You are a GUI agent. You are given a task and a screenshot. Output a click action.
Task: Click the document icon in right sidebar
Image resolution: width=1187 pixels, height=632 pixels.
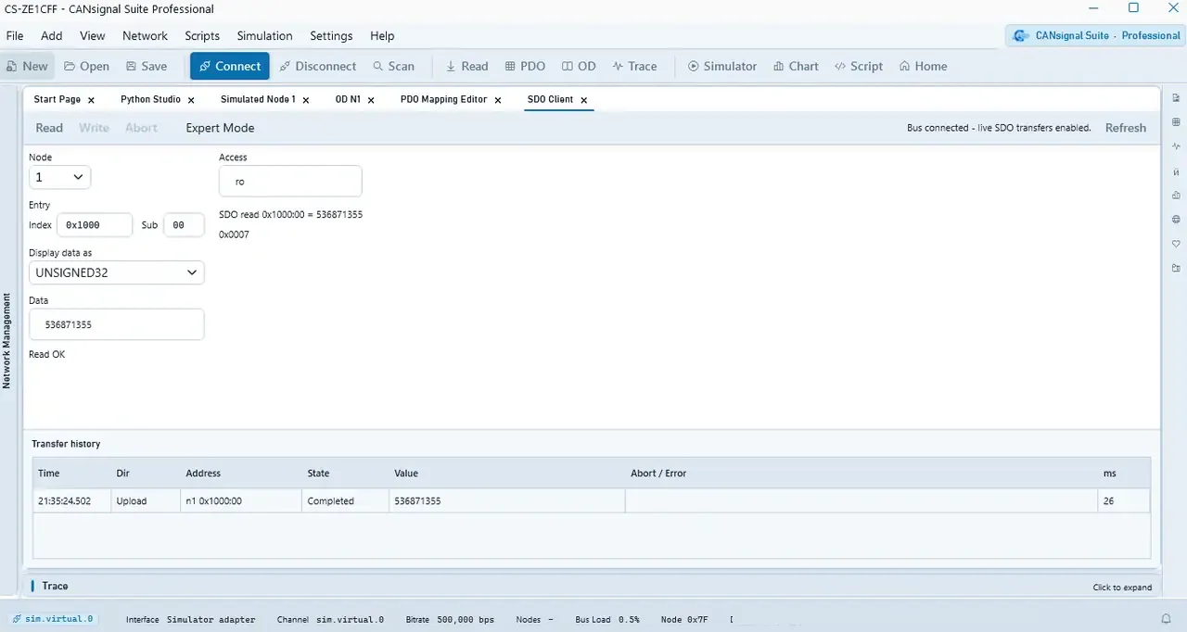(x=1176, y=98)
